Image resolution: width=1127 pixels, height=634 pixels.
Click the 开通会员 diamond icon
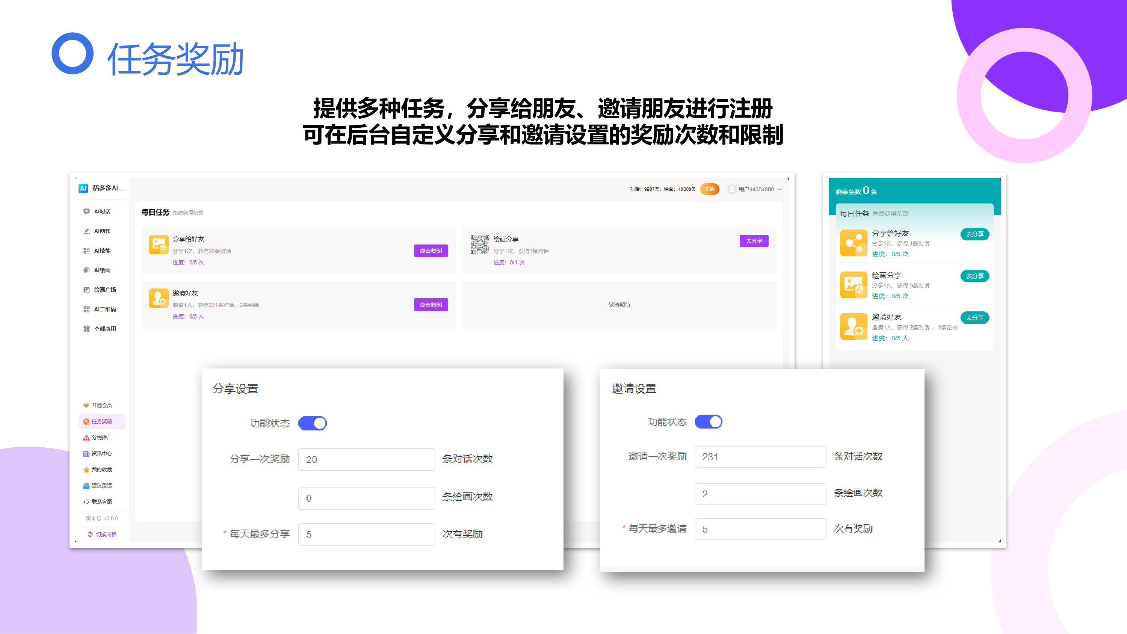[x=86, y=405]
